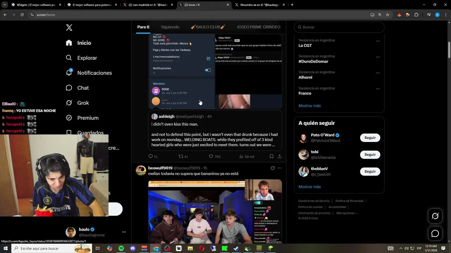451x253 pixels.
Task: Switch to the BAULO CLUB tab
Action: [208, 27]
